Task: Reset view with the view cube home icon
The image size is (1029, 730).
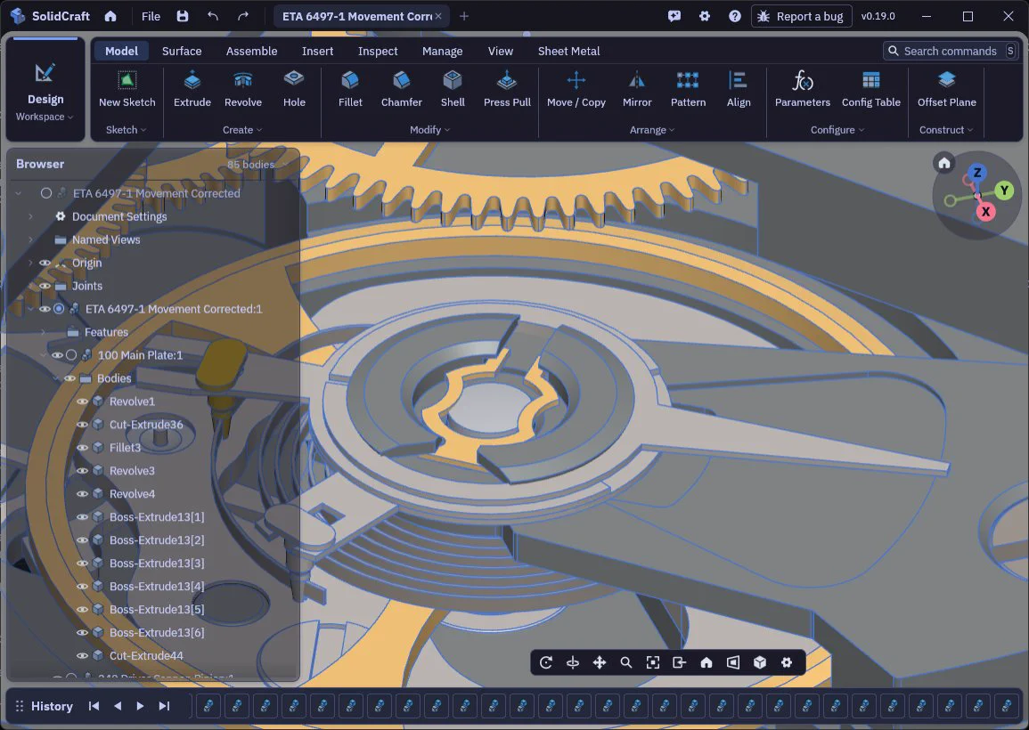Action: click(x=944, y=163)
